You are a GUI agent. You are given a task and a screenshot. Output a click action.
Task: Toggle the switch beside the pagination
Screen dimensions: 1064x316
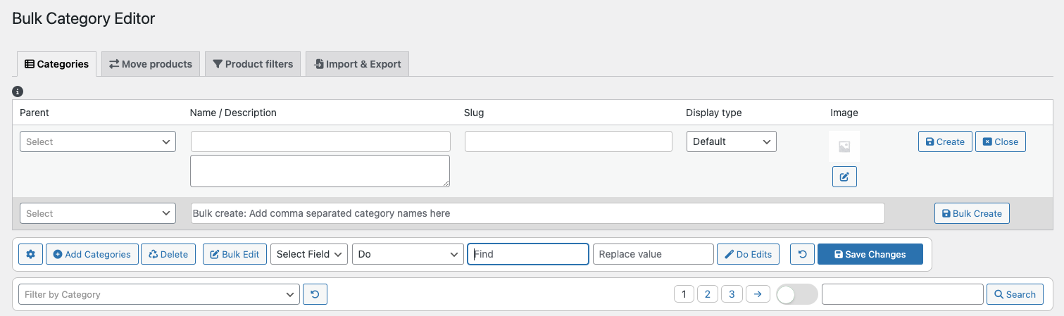tap(796, 294)
